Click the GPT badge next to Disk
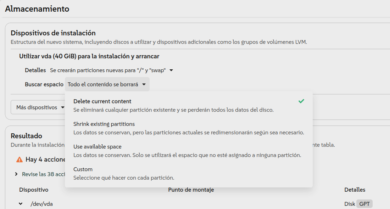The height and width of the screenshot is (209, 390). (364, 204)
